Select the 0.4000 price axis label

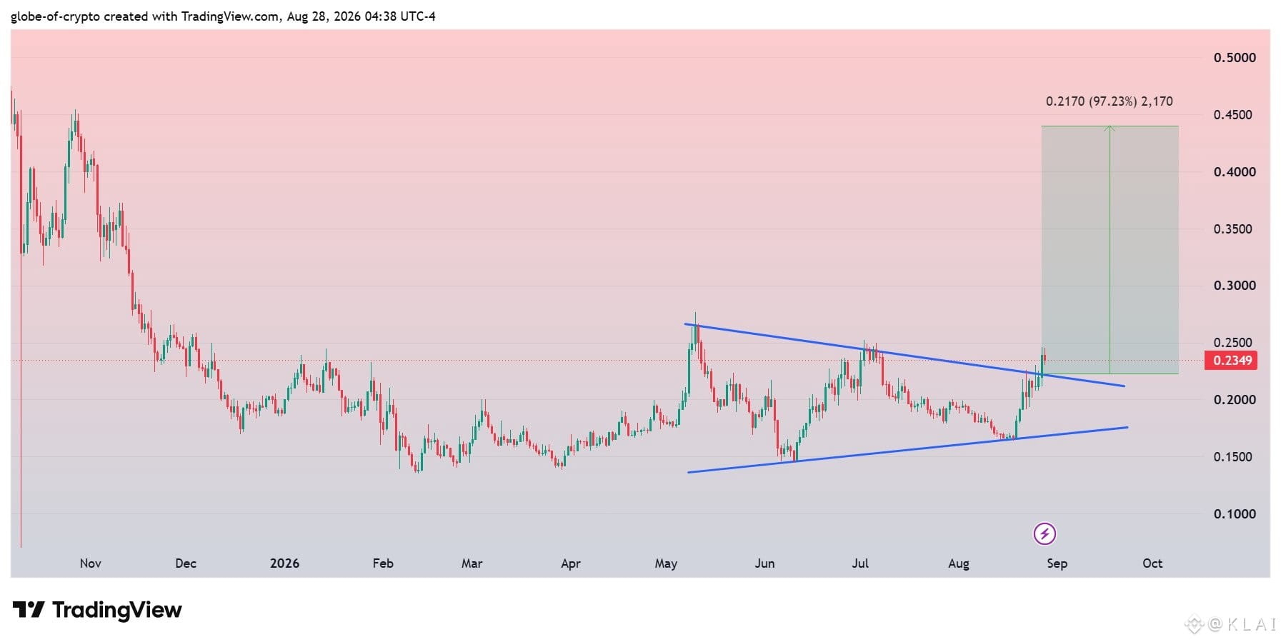(x=1235, y=172)
